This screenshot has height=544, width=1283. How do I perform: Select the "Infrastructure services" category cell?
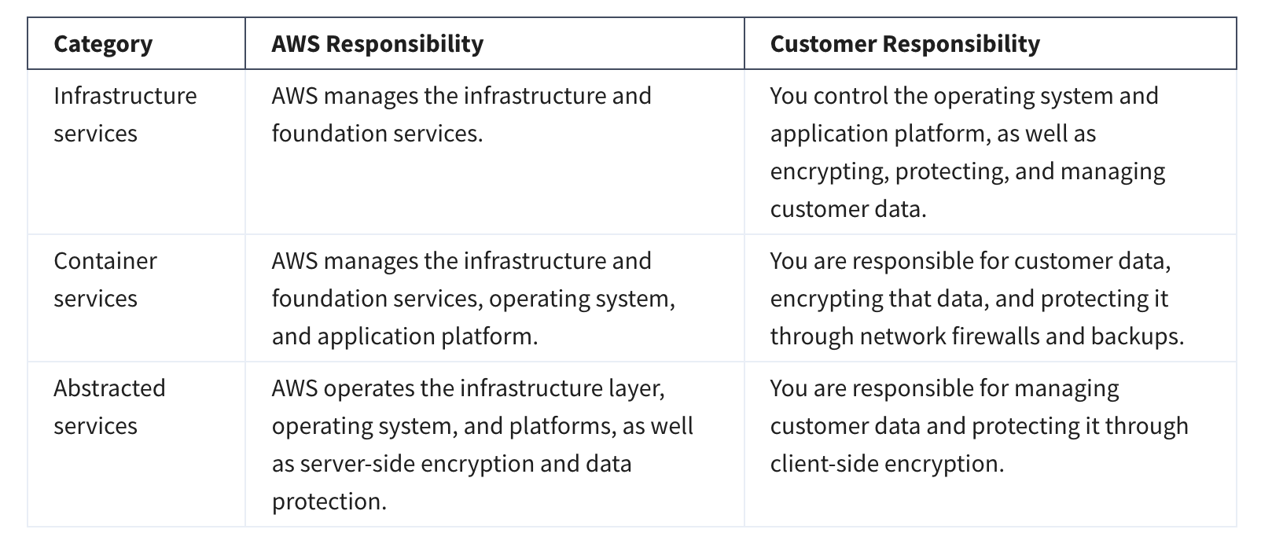pos(125,115)
